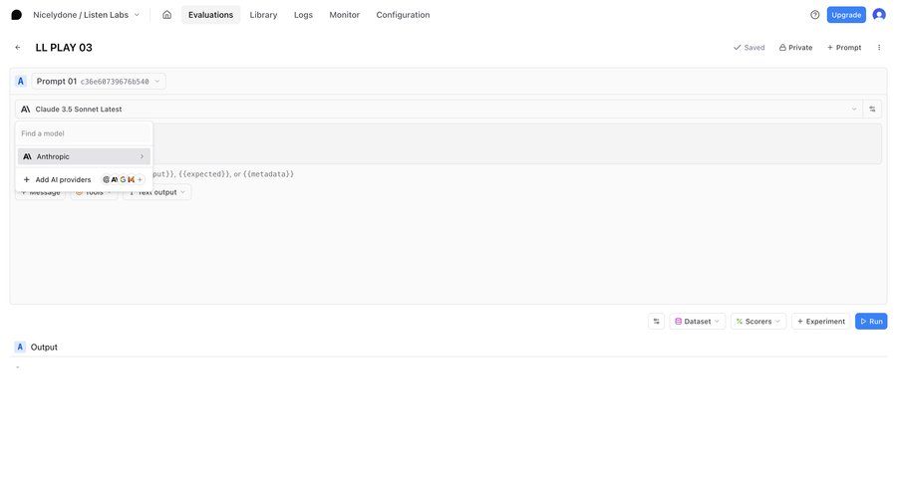Open the Text output format dropdown
Viewport: 897px width, 482px height.
click(x=156, y=194)
